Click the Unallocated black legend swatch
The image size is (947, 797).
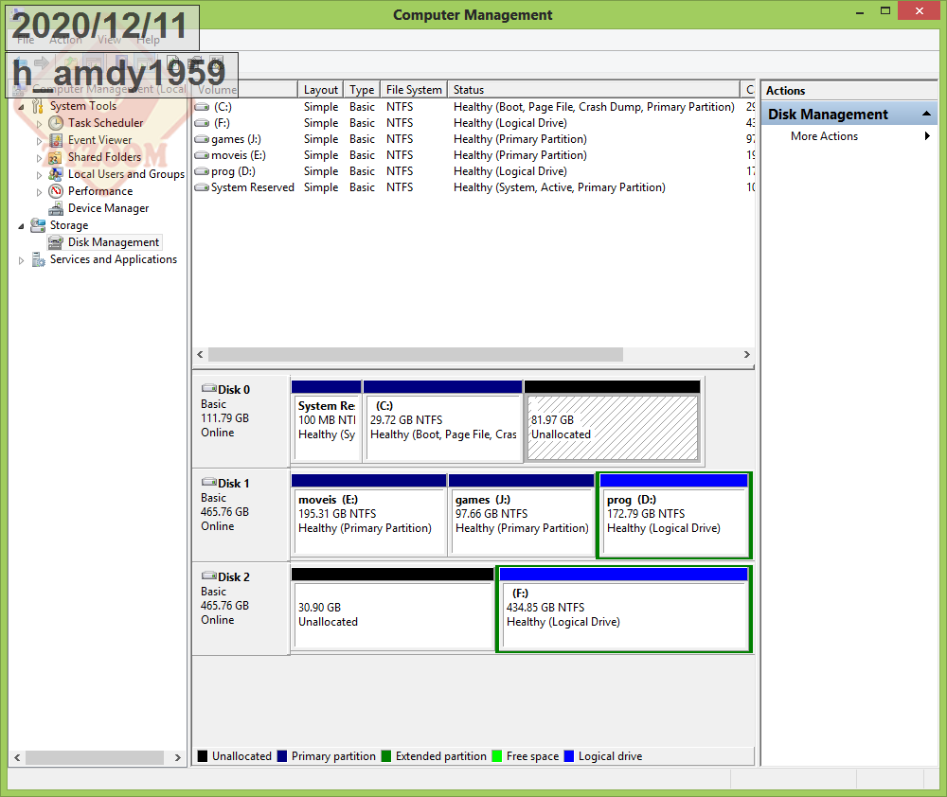pyautogui.click(x=203, y=756)
